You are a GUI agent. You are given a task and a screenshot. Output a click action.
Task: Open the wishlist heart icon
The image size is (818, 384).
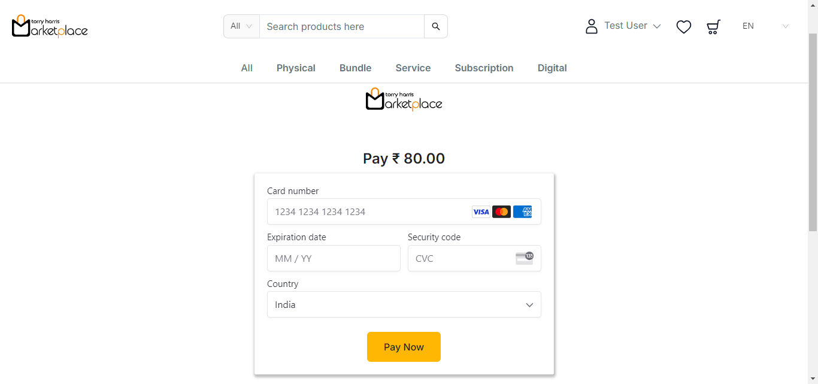pyautogui.click(x=684, y=26)
